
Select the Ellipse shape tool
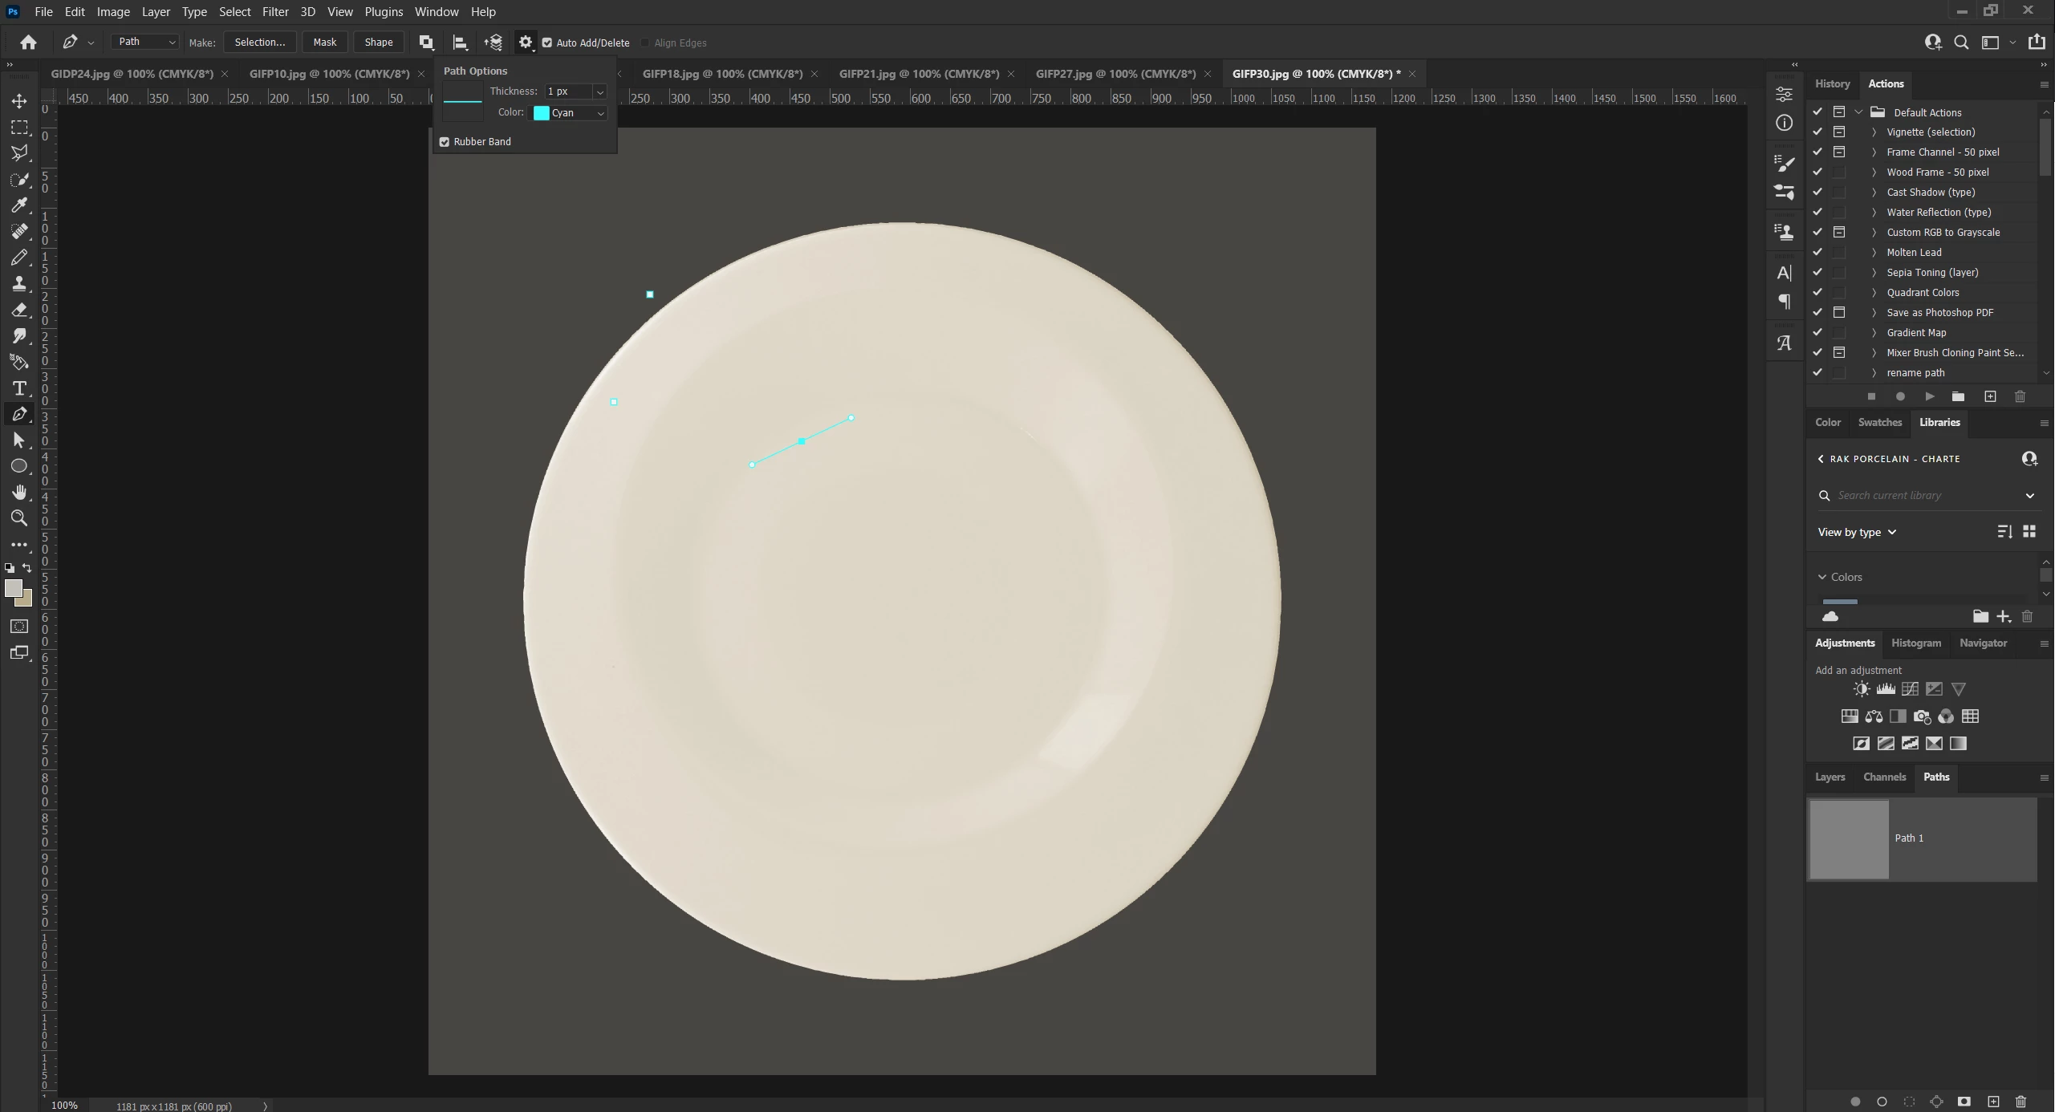pos(19,466)
